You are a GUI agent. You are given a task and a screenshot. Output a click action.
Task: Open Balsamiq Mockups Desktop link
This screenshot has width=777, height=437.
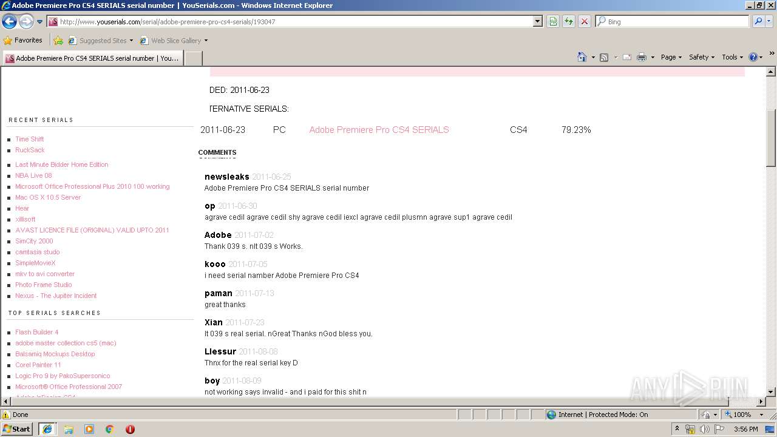(55, 354)
